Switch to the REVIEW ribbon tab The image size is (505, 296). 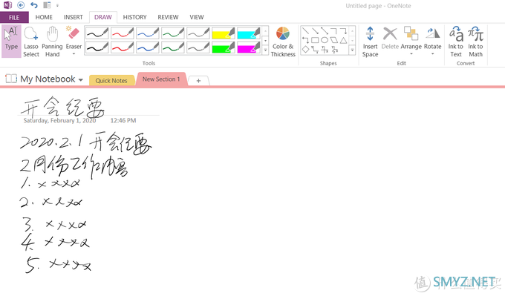click(168, 17)
